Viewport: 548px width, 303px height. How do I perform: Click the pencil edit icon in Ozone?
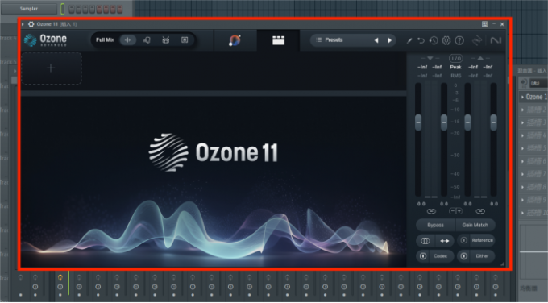click(x=409, y=40)
